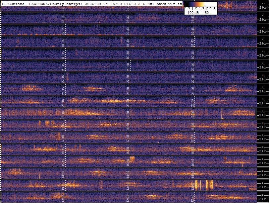269x203 pixels.
Task: Click the -100 dB label in the legend
Action: coord(192,13)
